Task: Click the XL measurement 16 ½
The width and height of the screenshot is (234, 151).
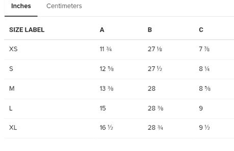Action: [106, 128]
